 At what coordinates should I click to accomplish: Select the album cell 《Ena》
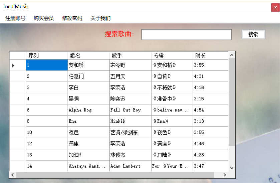(x=172, y=121)
